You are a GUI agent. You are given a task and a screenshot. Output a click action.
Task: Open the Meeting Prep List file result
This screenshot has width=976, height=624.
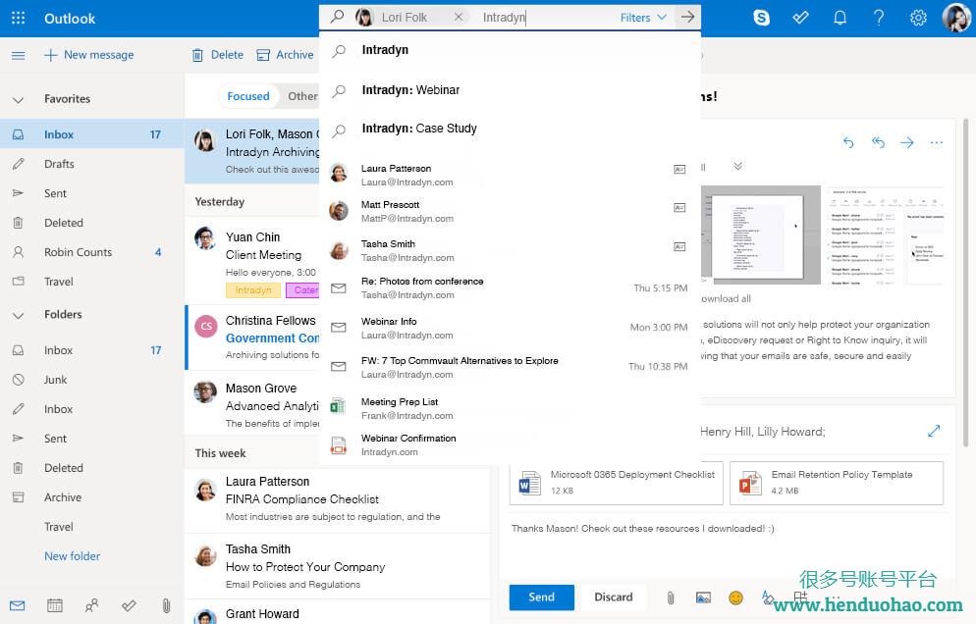(510, 409)
